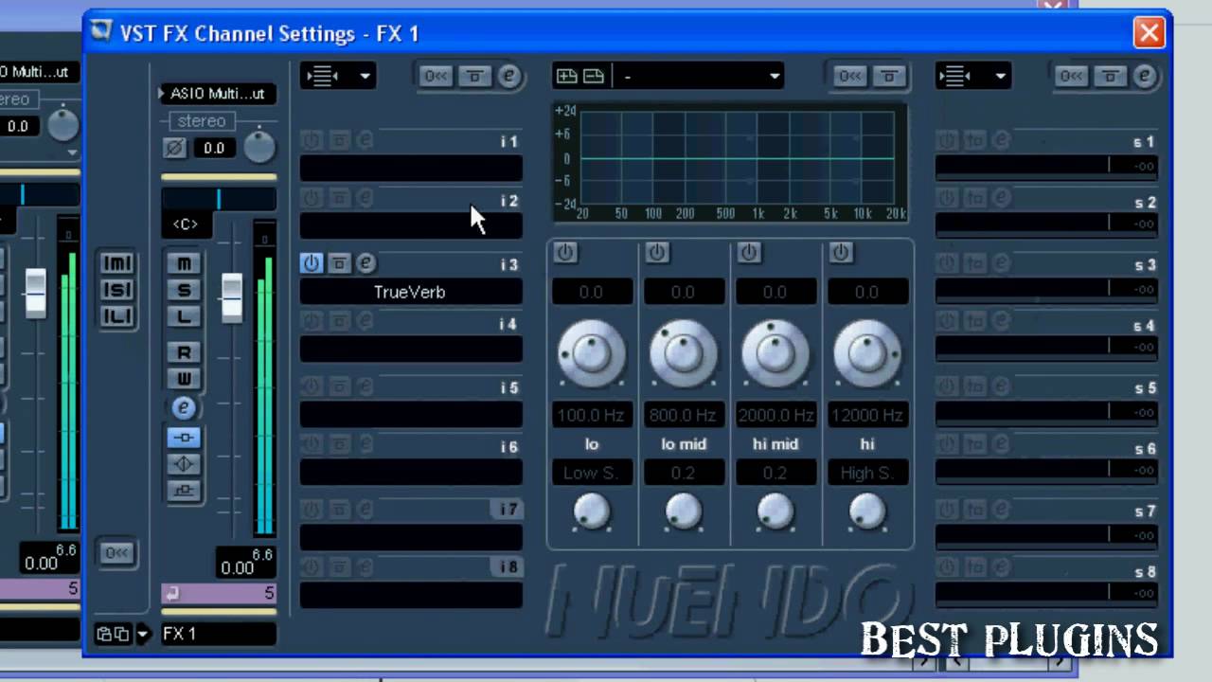
Task: Click the EQ store preset (plus) icon
Action: coord(567,76)
